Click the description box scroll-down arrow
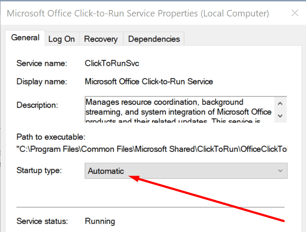Image resolution: width=306 pixels, height=232 pixels. 280,116
